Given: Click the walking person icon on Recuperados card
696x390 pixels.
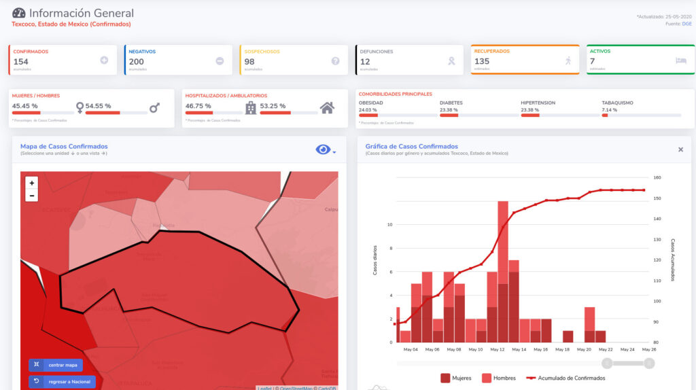Looking at the screenshot, I should [x=568, y=60].
